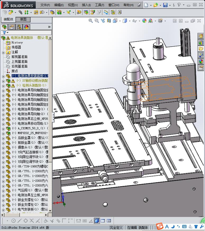Viewport: 205px width, 231px height.
Task: Select the 前视基准面 plane
Action: tap(19, 57)
